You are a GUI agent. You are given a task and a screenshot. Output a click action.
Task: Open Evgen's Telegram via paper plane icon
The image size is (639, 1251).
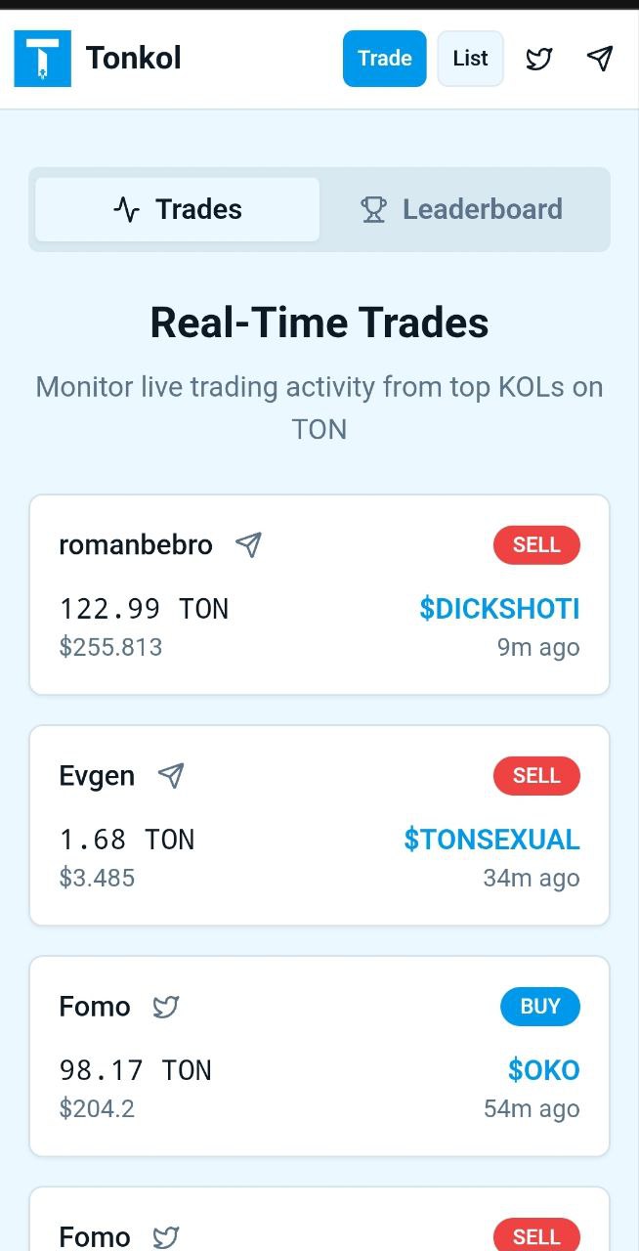(x=170, y=775)
